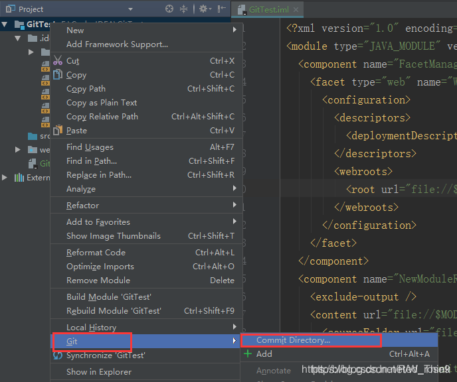The image size is (457, 382).
Task: Open Add to Favorites submenu
Action: pyautogui.click(x=146, y=222)
